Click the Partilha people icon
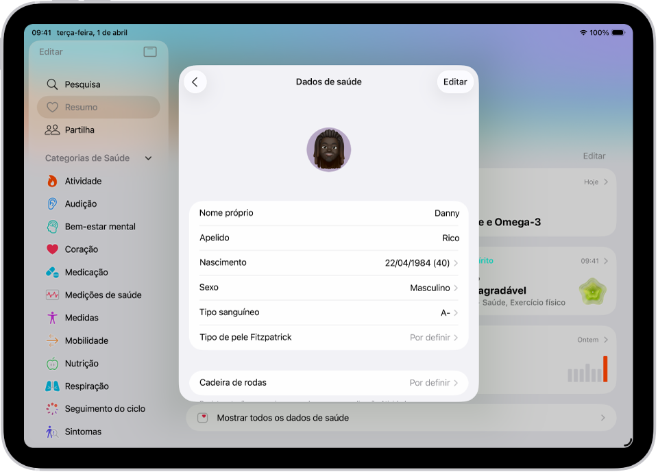 click(x=52, y=129)
